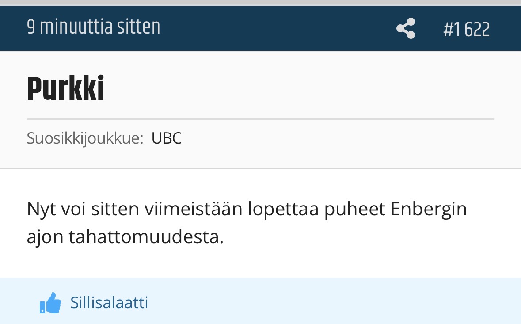Click the number "9" in the timestamp
Image resolution: width=521 pixels, height=324 pixels.
pyautogui.click(x=30, y=27)
